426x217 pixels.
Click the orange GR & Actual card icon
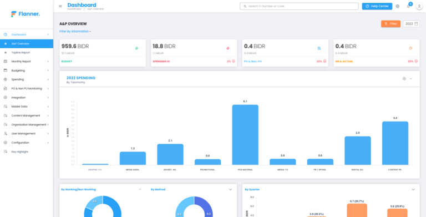(410, 48)
